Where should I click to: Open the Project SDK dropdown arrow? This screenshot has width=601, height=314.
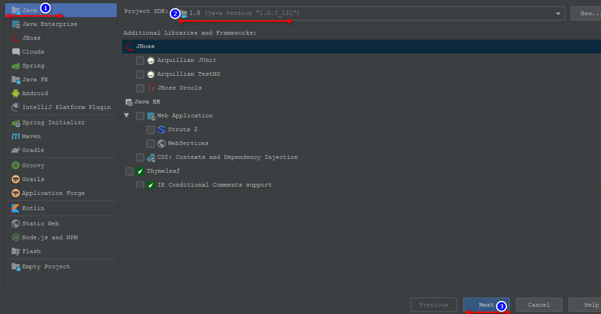pyautogui.click(x=558, y=13)
